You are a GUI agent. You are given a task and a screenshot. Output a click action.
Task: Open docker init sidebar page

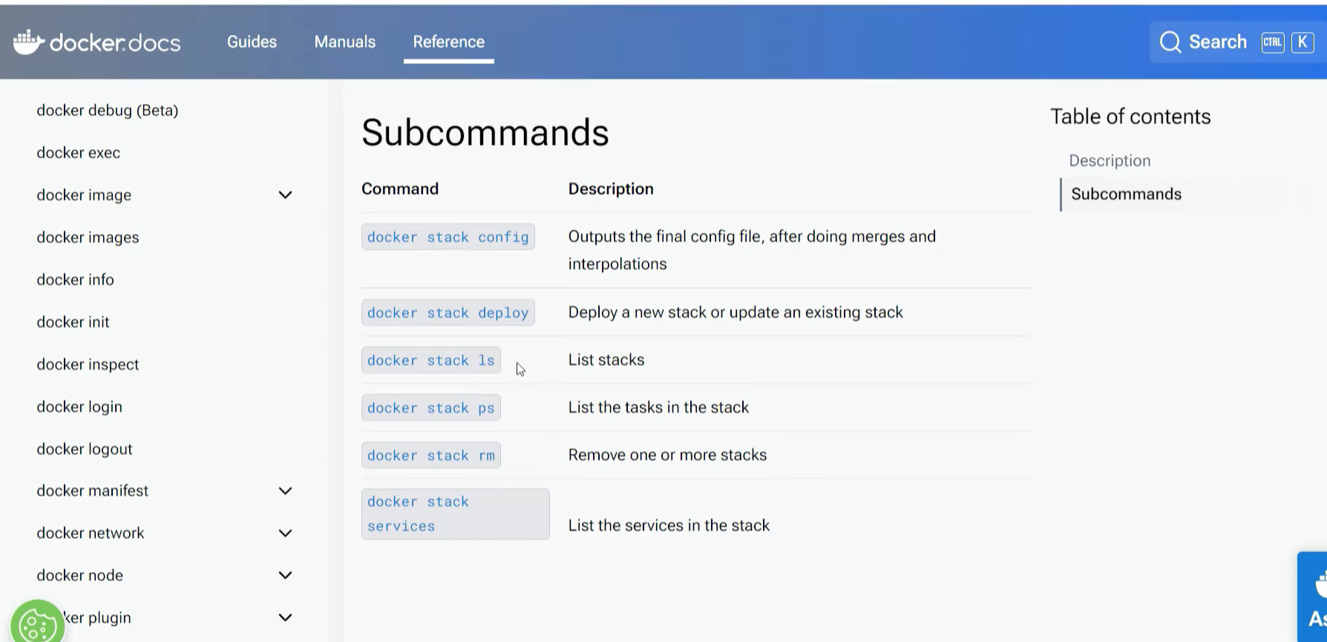pos(73,322)
